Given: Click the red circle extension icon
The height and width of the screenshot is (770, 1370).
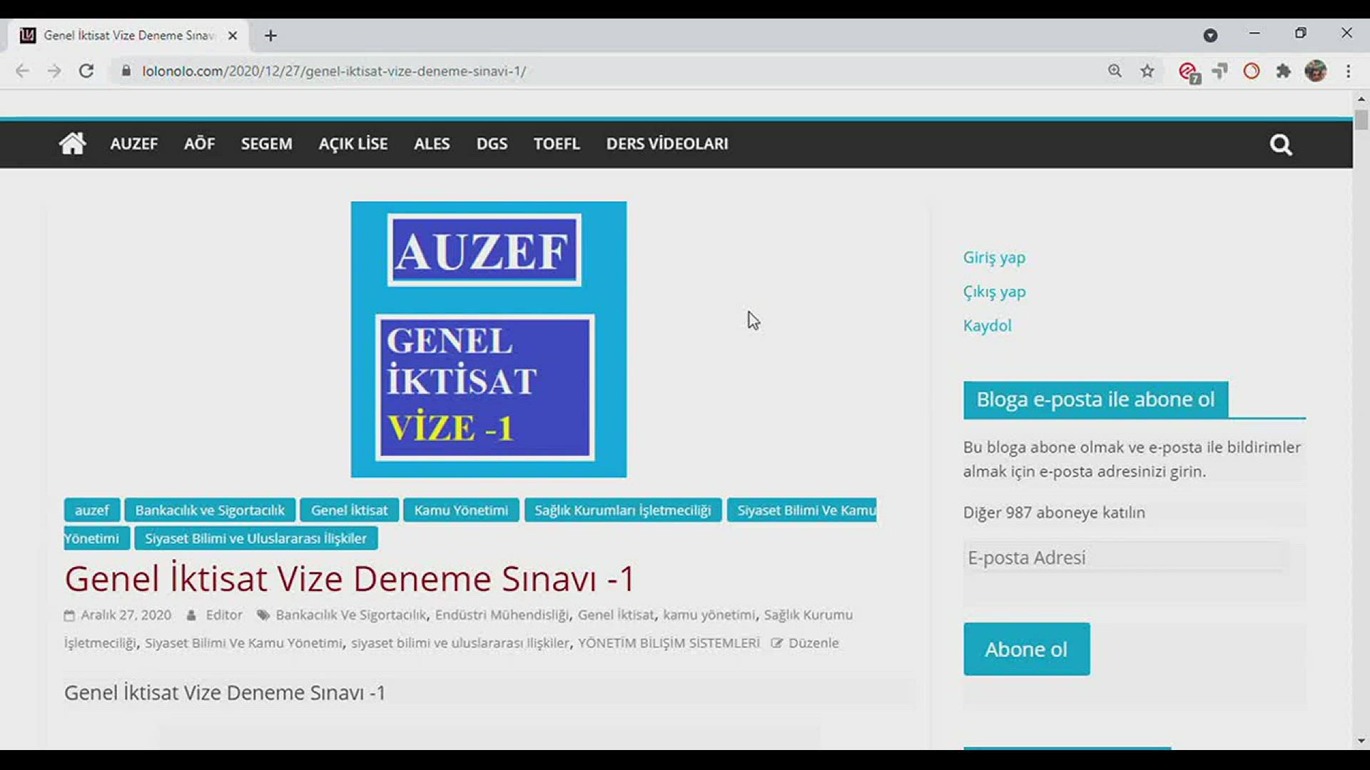Looking at the screenshot, I should coord(1251,71).
